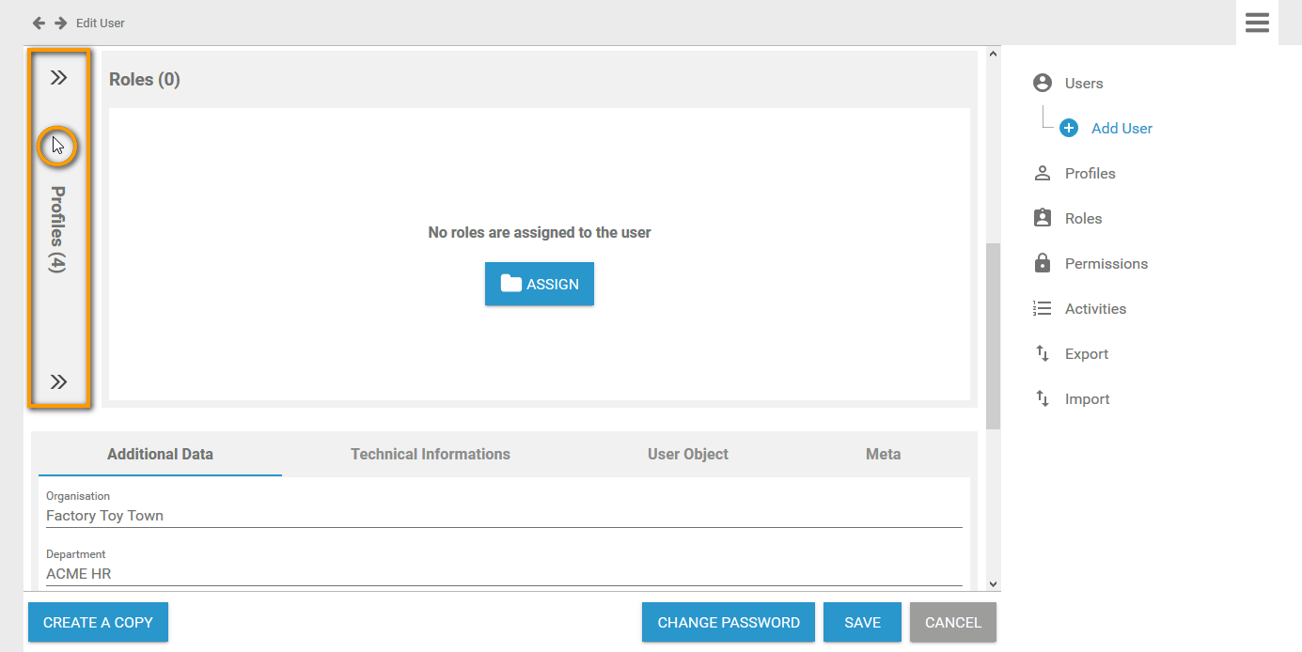Image resolution: width=1302 pixels, height=652 pixels.
Task: Click the Roles badge icon
Action: (1042, 218)
